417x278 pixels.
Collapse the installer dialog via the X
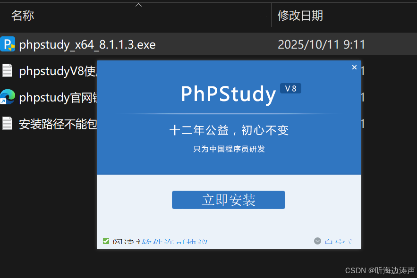[x=354, y=67]
